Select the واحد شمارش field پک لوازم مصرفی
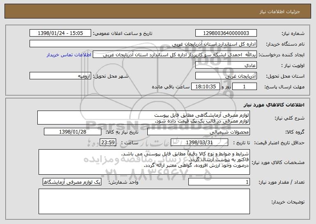The width and height of the screenshot is (316, 224). click(x=72, y=182)
